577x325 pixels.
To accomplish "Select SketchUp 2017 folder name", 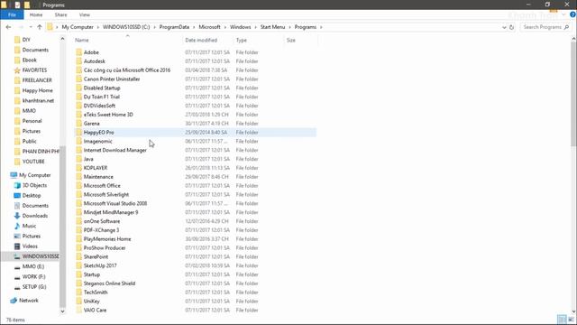I will pyautogui.click(x=100, y=265).
